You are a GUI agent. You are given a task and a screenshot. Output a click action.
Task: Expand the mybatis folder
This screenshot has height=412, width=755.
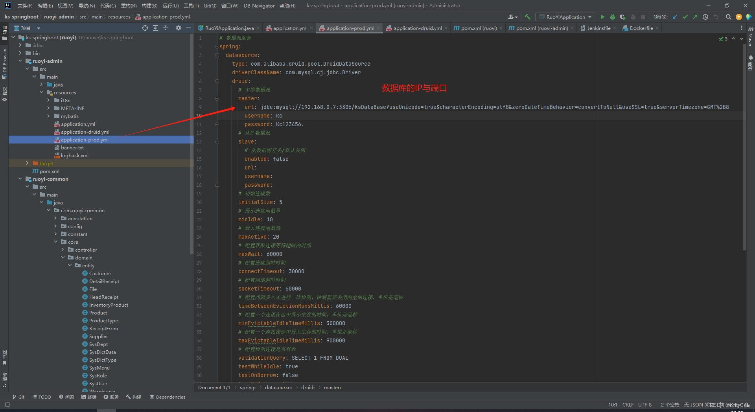pos(48,116)
